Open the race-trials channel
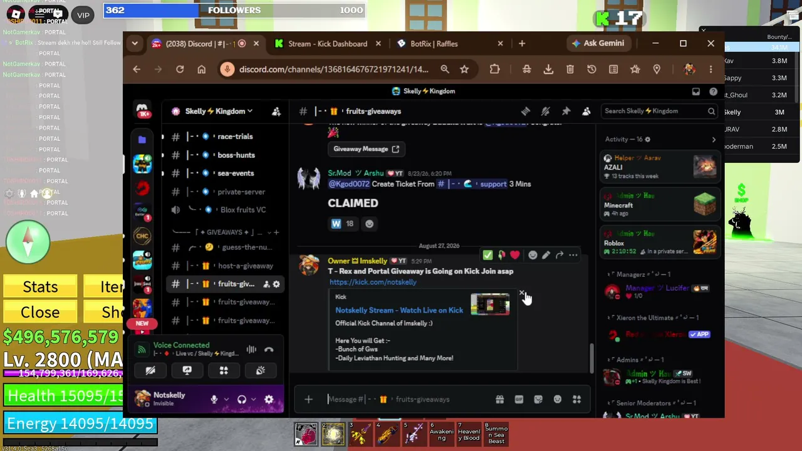 [x=226, y=137]
